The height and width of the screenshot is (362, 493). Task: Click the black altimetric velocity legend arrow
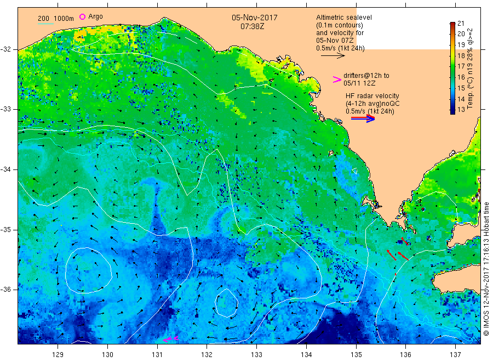click(333, 56)
